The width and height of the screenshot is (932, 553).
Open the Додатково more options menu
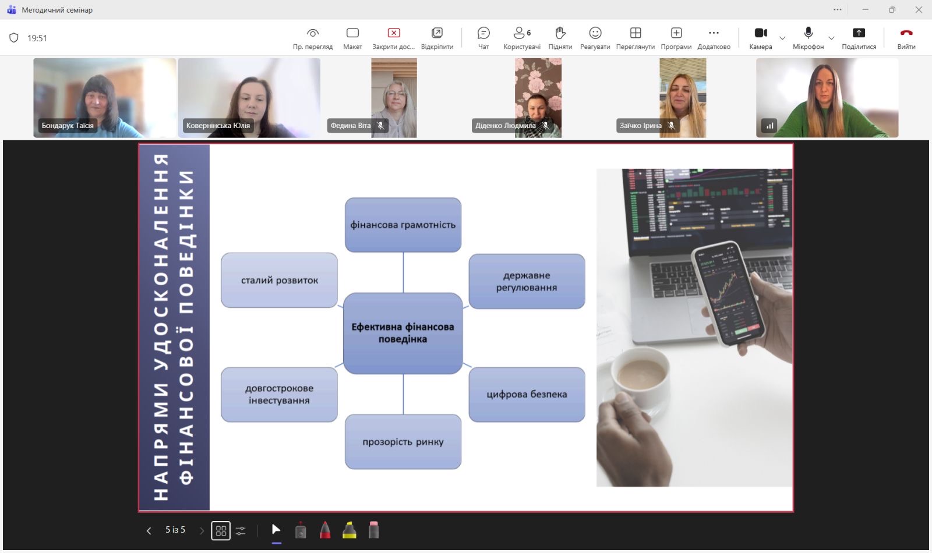pos(714,38)
